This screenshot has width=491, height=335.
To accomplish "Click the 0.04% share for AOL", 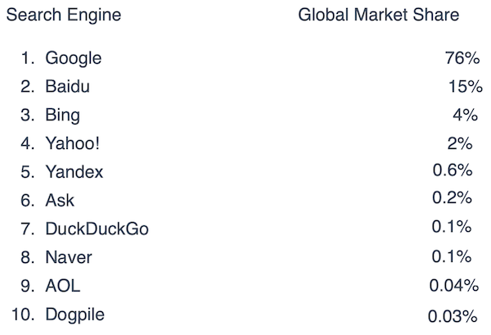I will point(453,285).
